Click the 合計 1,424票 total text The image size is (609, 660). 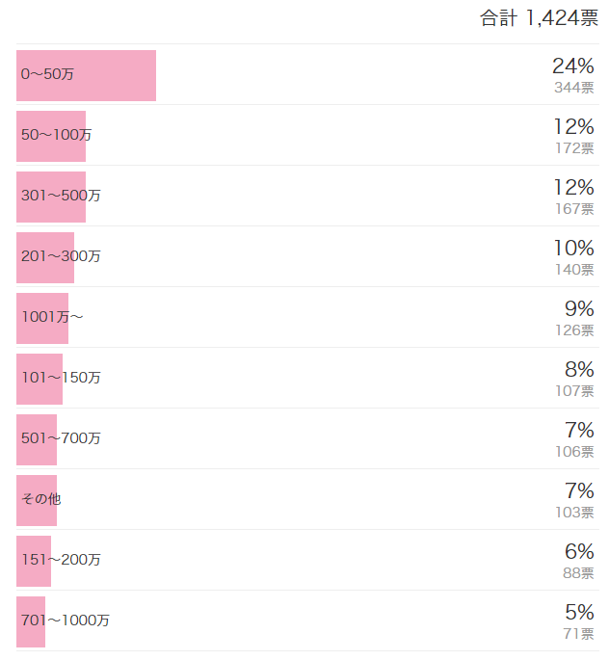coord(539,18)
